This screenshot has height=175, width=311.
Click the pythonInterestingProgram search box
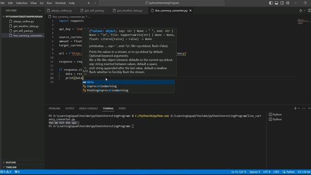click(162, 3)
